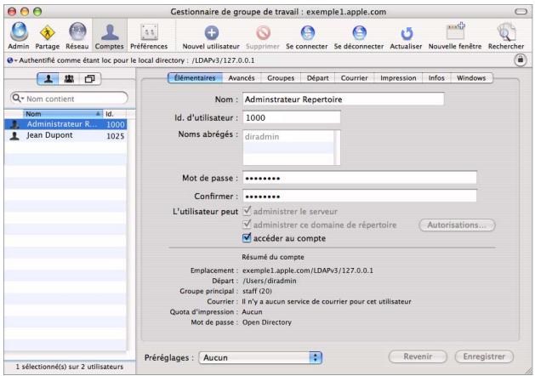Image resolution: width=535 pixels, height=376 pixels.
Task: Click the 1 sélectionné(s) sur 2 utilisateurs status
Action: [x=69, y=367]
